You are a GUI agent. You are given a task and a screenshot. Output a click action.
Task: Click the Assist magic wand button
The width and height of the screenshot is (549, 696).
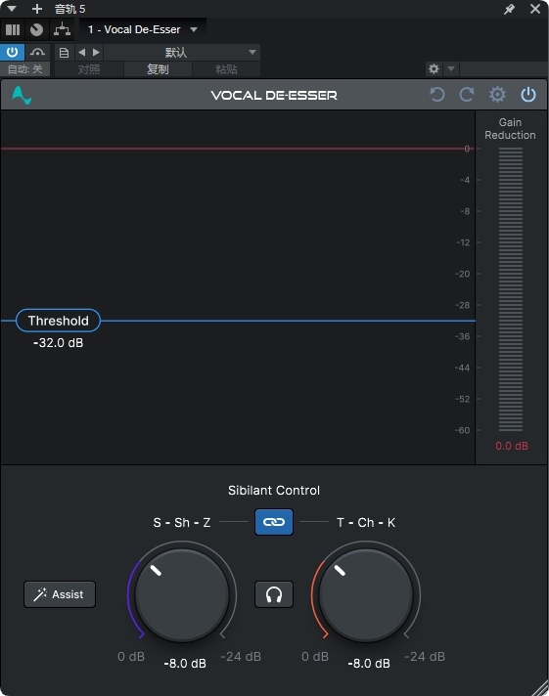point(60,594)
